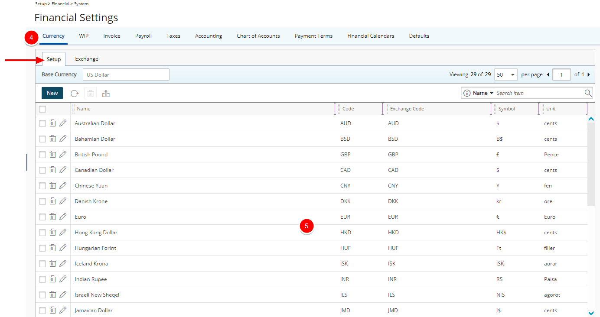Edit the Chinese Yuan currency
This screenshot has width=600, height=317.
(63, 186)
